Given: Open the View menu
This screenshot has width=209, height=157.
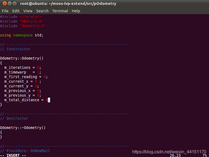Looking at the screenshot, I should 28,11.
